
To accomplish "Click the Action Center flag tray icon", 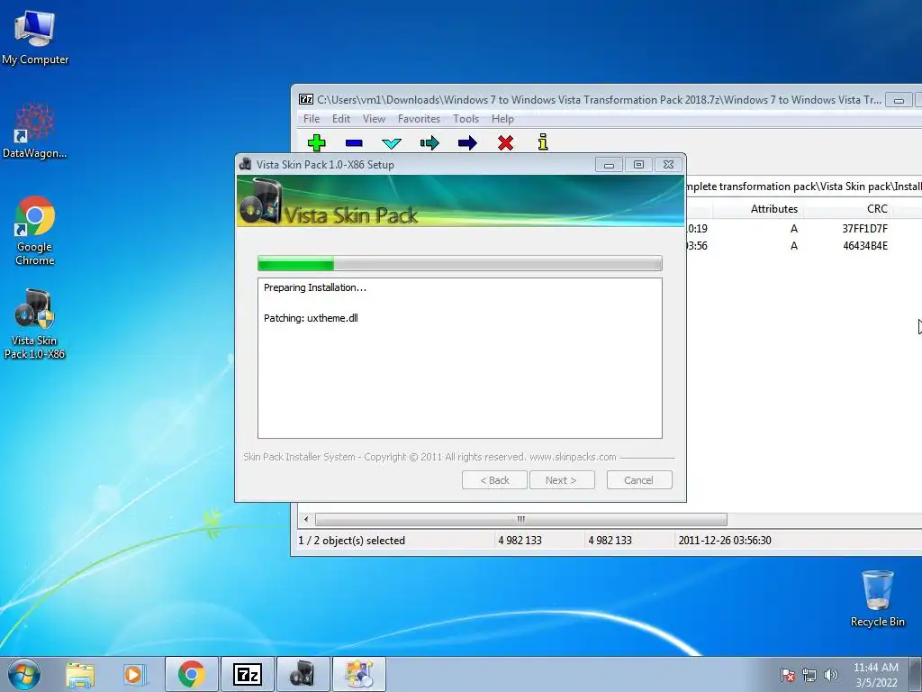I will (788, 675).
